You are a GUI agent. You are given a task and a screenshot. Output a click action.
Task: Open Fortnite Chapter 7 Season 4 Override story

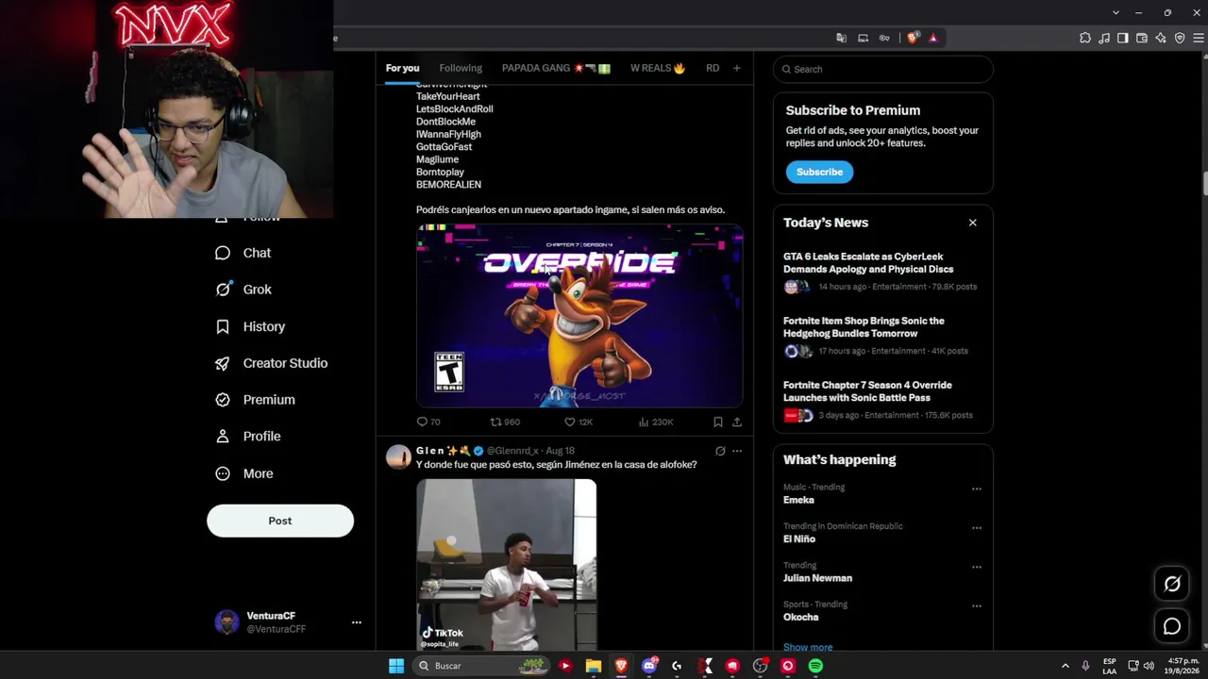pos(882,400)
